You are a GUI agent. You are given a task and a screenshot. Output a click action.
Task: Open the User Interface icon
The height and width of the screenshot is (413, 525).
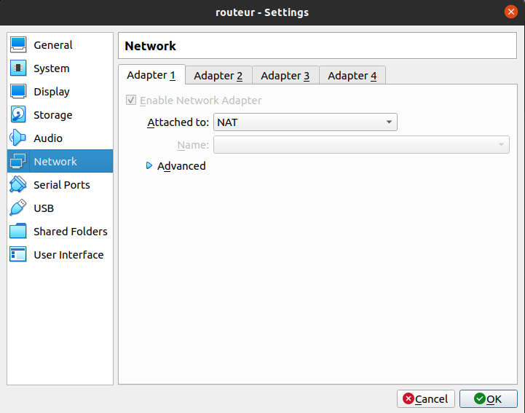[19, 255]
